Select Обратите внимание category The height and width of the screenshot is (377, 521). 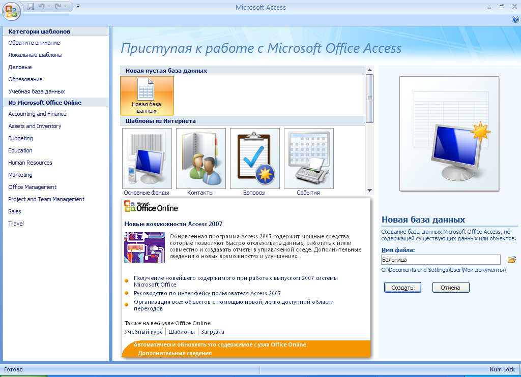click(x=34, y=43)
